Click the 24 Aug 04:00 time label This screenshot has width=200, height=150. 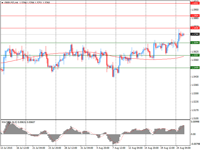(183, 148)
